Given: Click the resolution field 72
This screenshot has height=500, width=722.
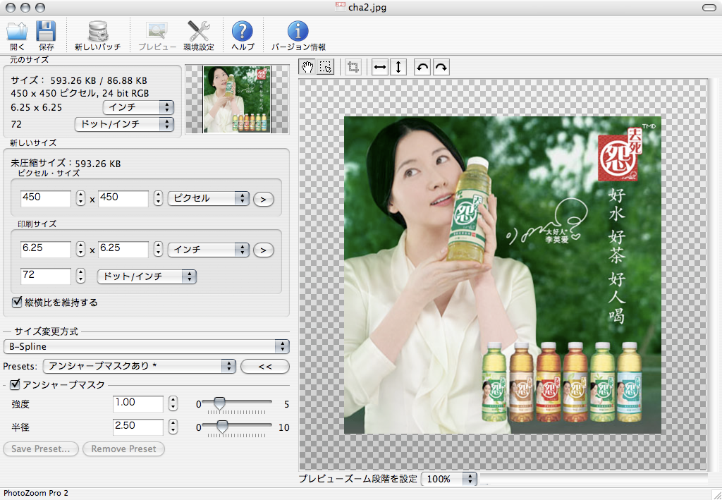Looking at the screenshot, I should [46, 276].
